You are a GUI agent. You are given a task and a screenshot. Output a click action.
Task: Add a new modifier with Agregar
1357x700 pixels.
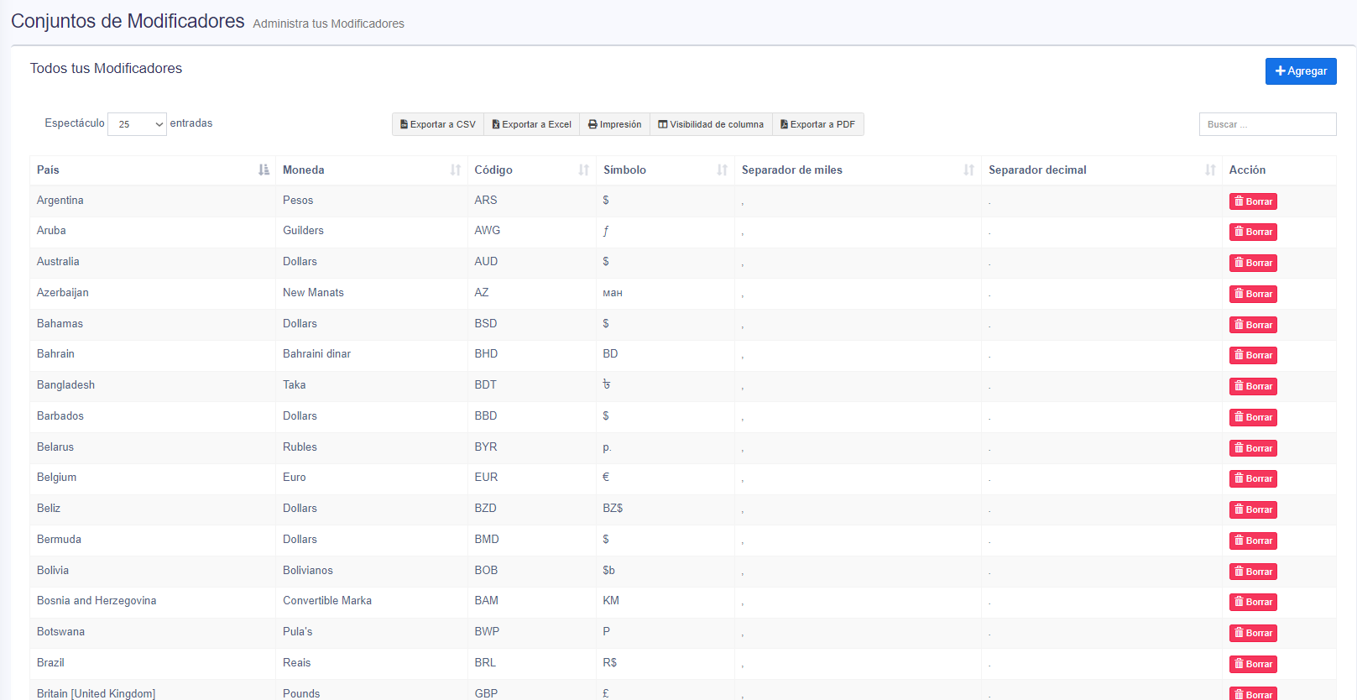(x=1300, y=71)
